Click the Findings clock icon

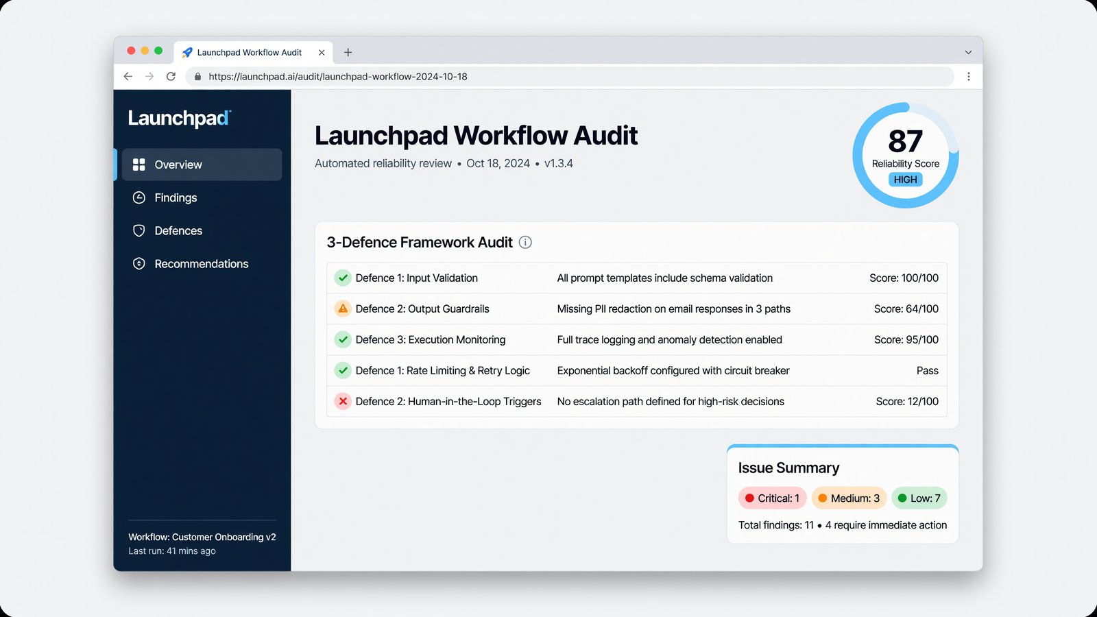tap(139, 197)
